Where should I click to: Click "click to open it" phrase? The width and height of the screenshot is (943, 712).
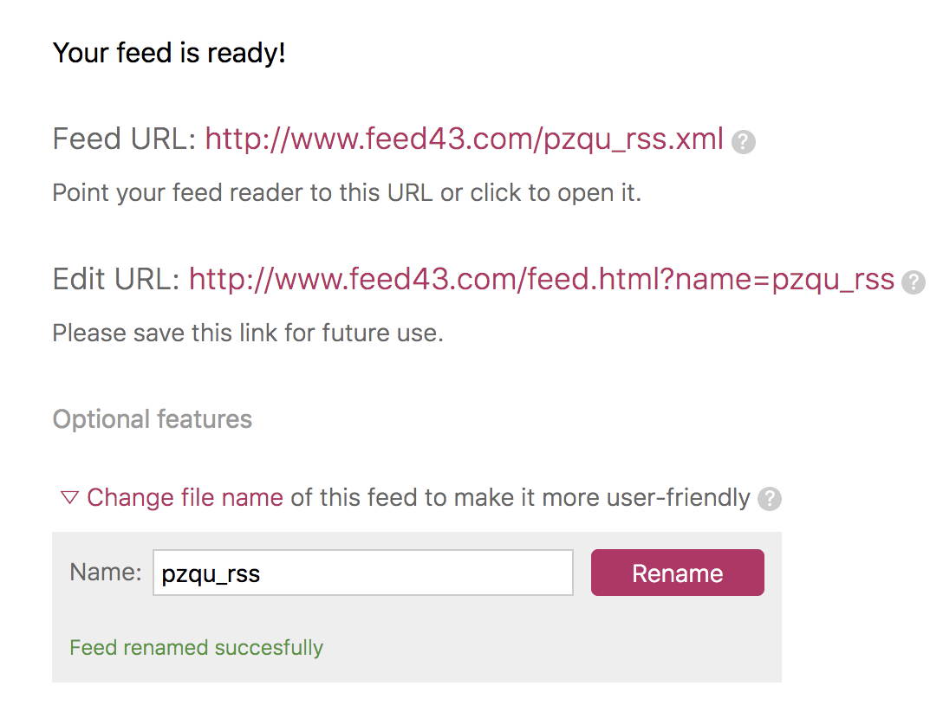[x=556, y=192]
